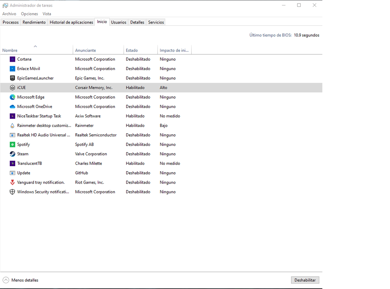Click the GitHub Update entry icon
This screenshot has width=390, height=289.
pos(12,173)
